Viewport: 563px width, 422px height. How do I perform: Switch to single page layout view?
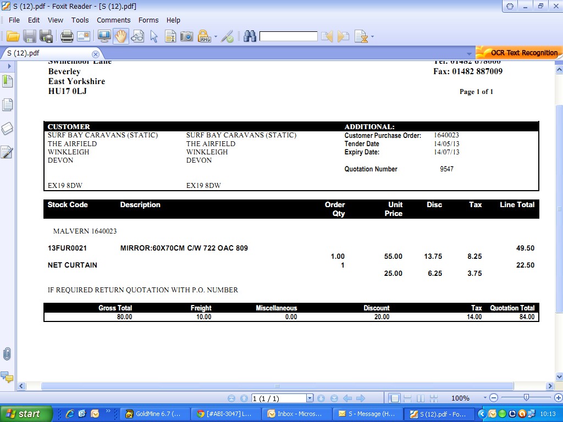[x=394, y=398]
